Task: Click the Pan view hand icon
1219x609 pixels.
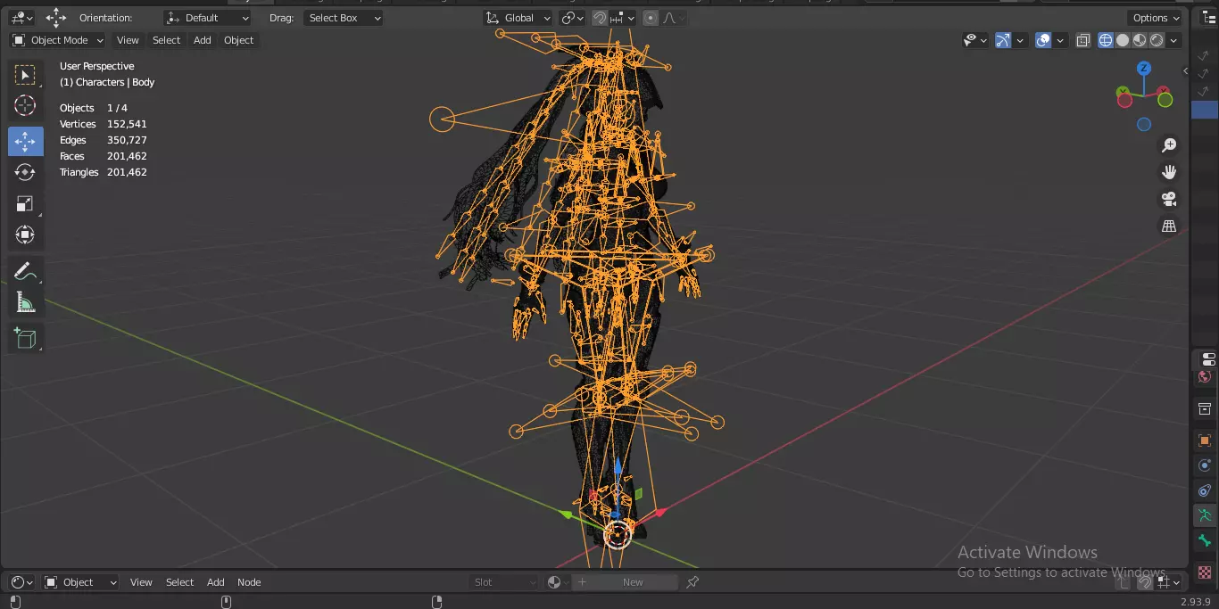Action: tap(1169, 172)
